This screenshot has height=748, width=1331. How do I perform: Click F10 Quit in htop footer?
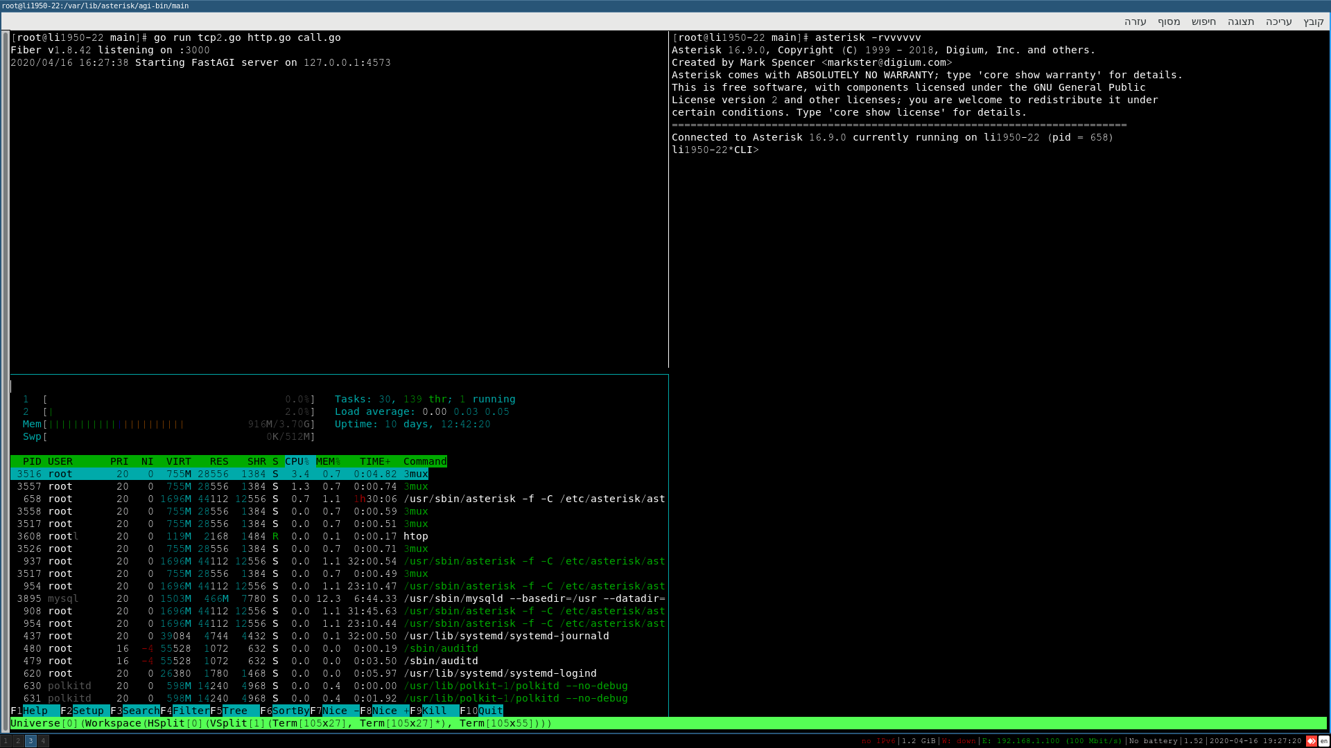[481, 711]
